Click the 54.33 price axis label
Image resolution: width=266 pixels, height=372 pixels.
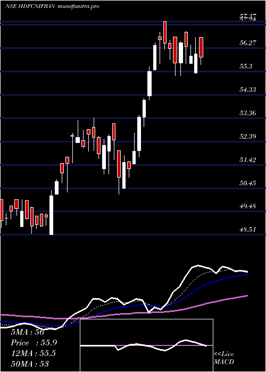pos(248,89)
